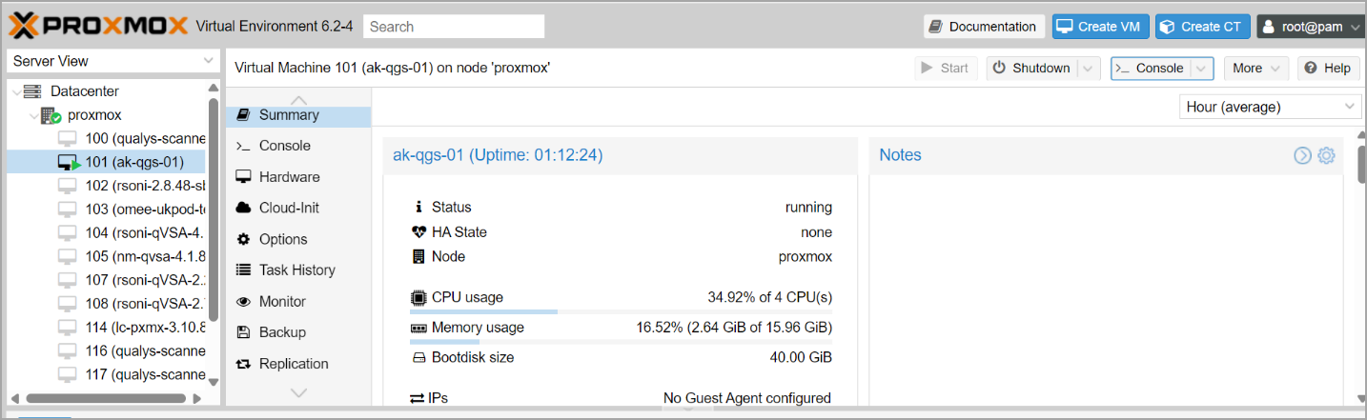
Task: Click the Shutdown button
Action: pyautogui.click(x=1030, y=68)
